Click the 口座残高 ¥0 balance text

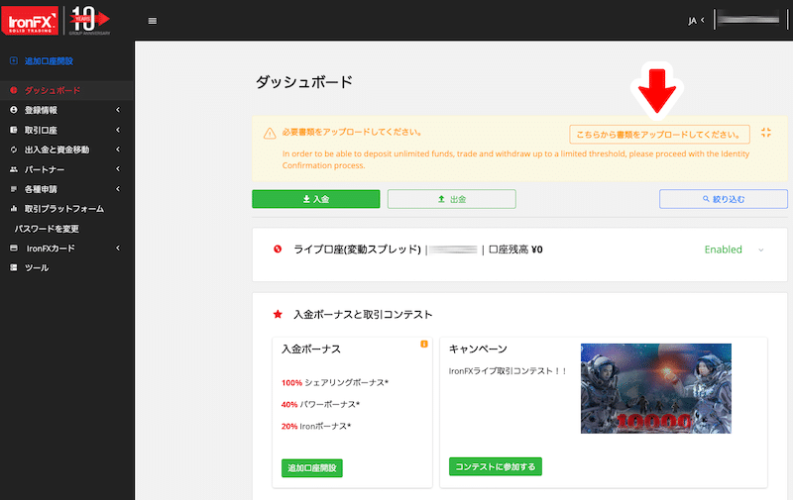point(515,249)
